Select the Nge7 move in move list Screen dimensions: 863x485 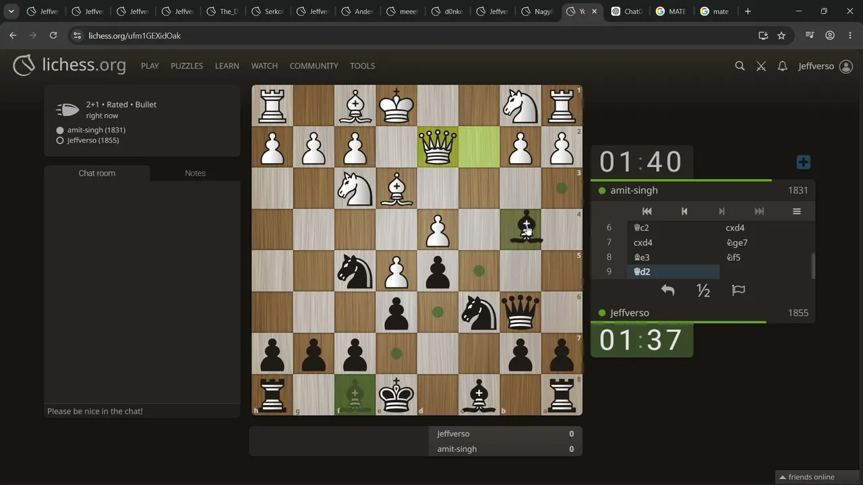click(x=765, y=243)
